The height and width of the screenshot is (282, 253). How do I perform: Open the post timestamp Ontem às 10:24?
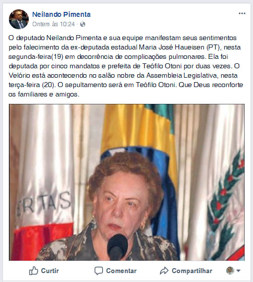click(53, 24)
